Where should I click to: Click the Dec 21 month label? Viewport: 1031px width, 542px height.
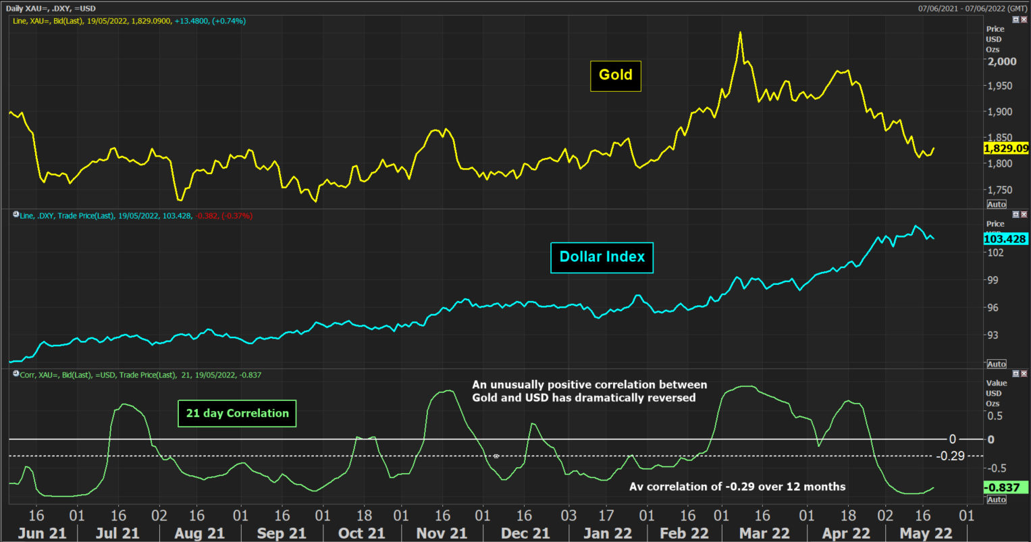click(525, 533)
